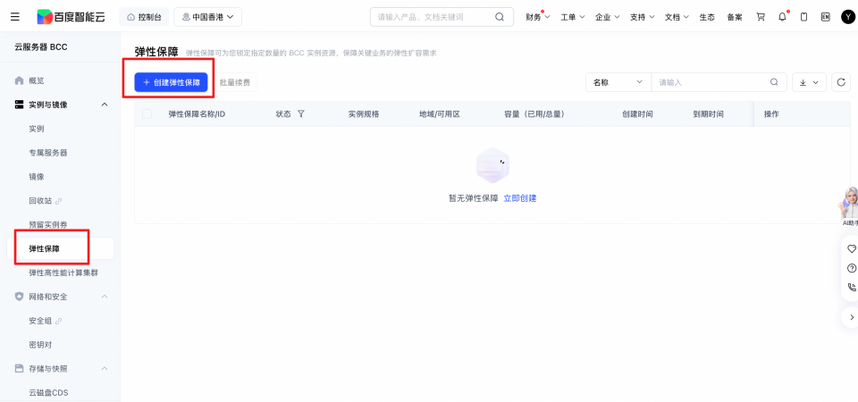Open 回收站 in the sidebar
Viewport: 858px width, 402px height.
point(40,201)
